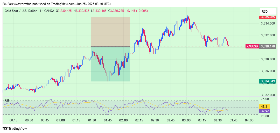Select the close value C3,330.225
Viewport: 280px width, 133px height.
click(x=116, y=11)
